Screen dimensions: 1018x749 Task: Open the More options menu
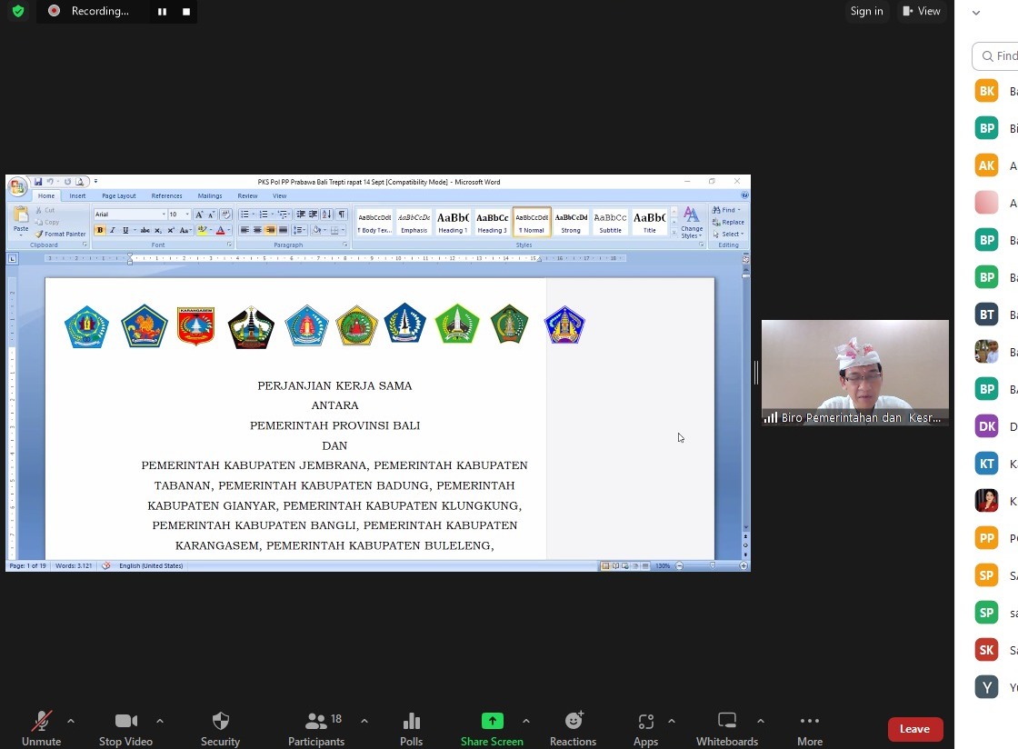(810, 728)
